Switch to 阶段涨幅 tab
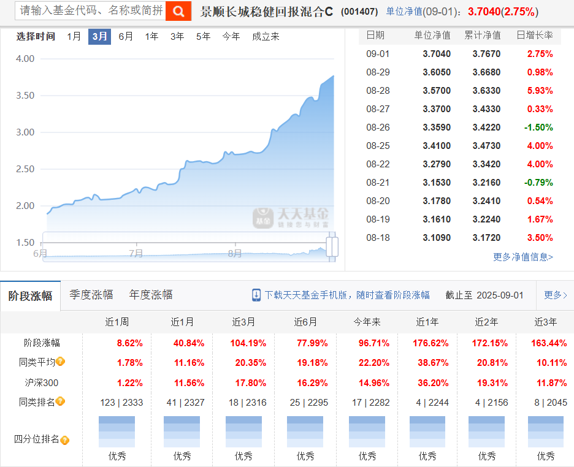 (x=31, y=296)
